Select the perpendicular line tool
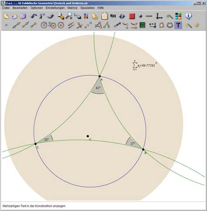This screenshot has width=207, height=211. [79, 25]
